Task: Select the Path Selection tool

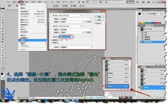Action: (3, 55)
